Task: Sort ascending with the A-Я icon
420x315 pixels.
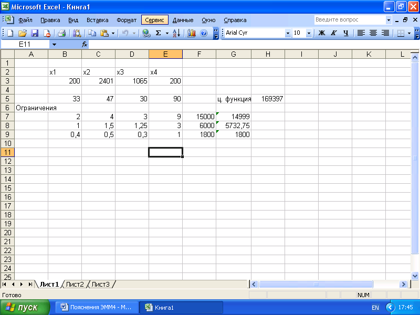Action: click(x=176, y=33)
